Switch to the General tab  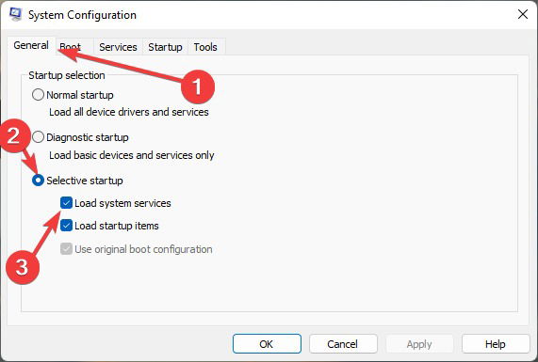click(31, 45)
